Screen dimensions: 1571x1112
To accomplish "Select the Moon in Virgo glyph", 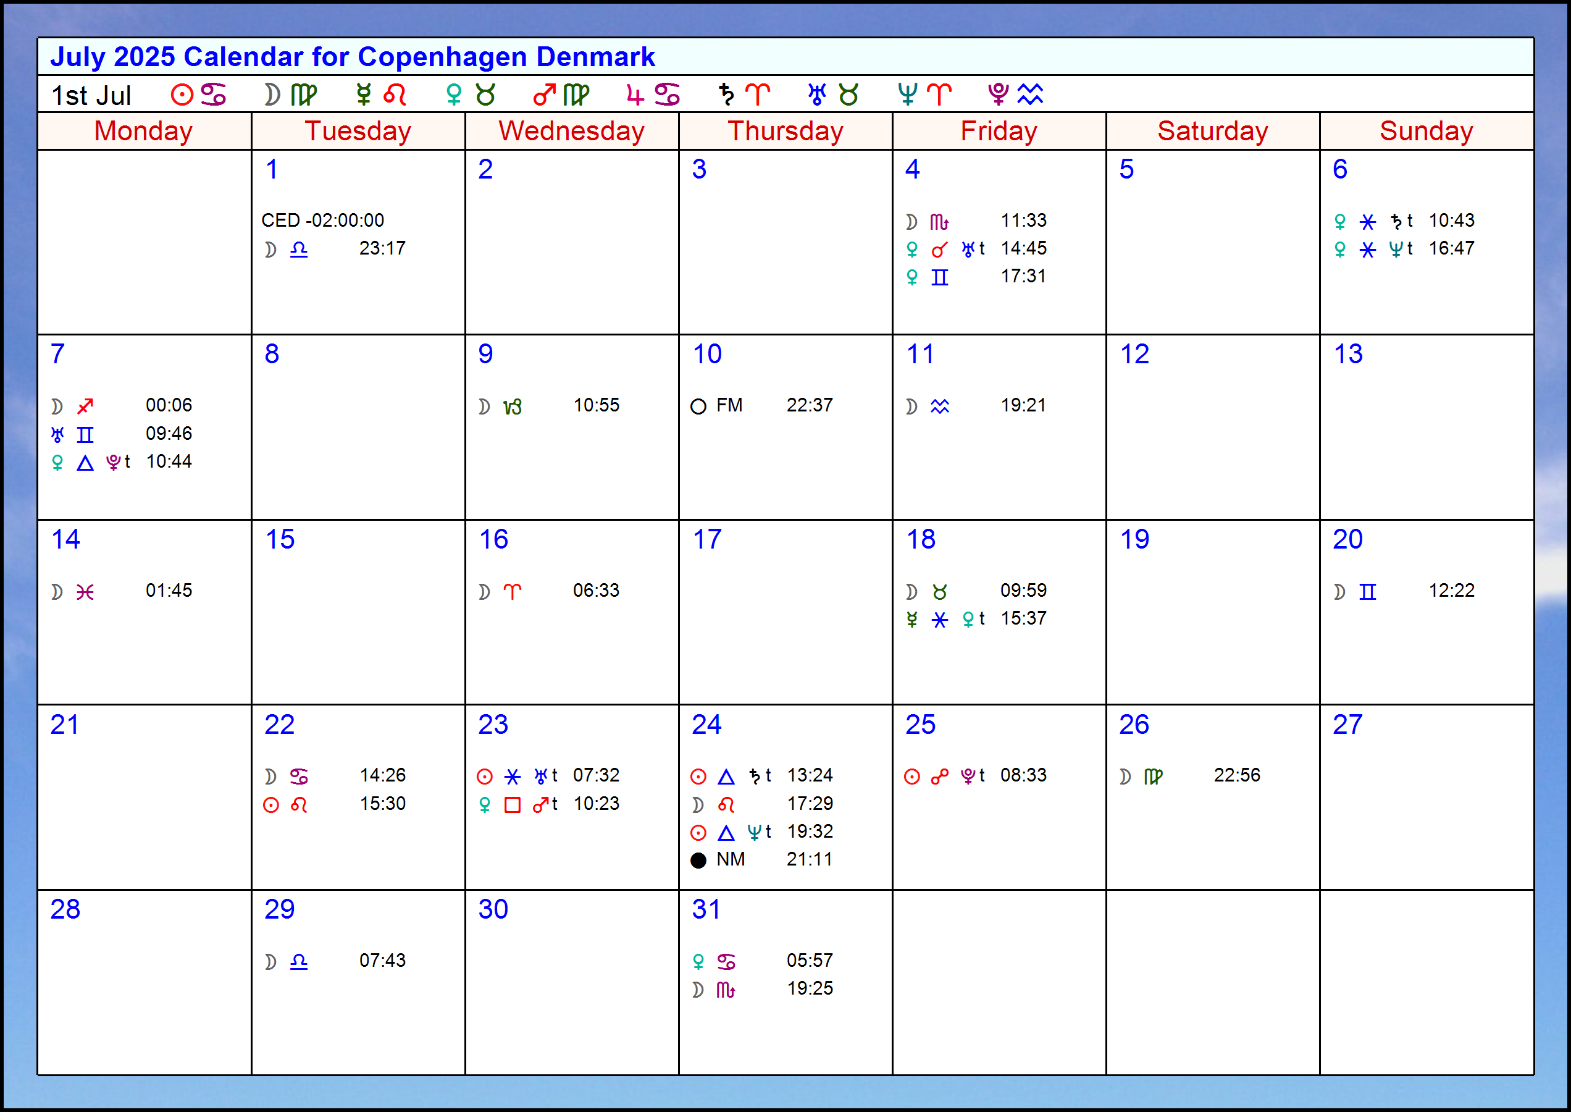I will tap(288, 95).
